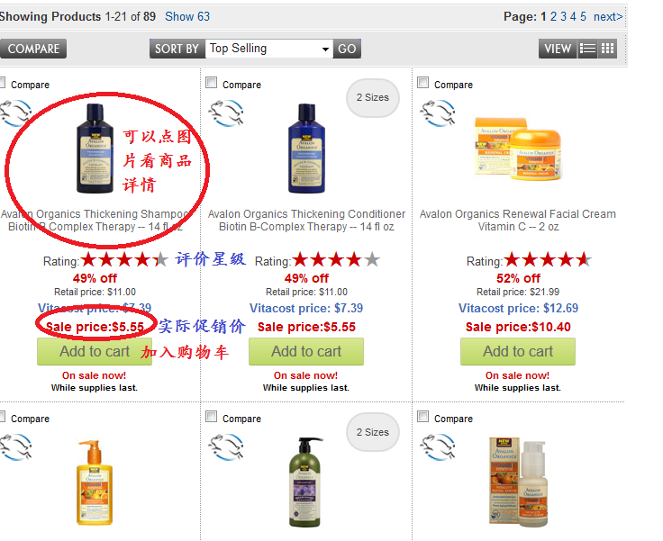Go to page 3 of results
This screenshot has height=541, width=663.
pyautogui.click(x=563, y=16)
